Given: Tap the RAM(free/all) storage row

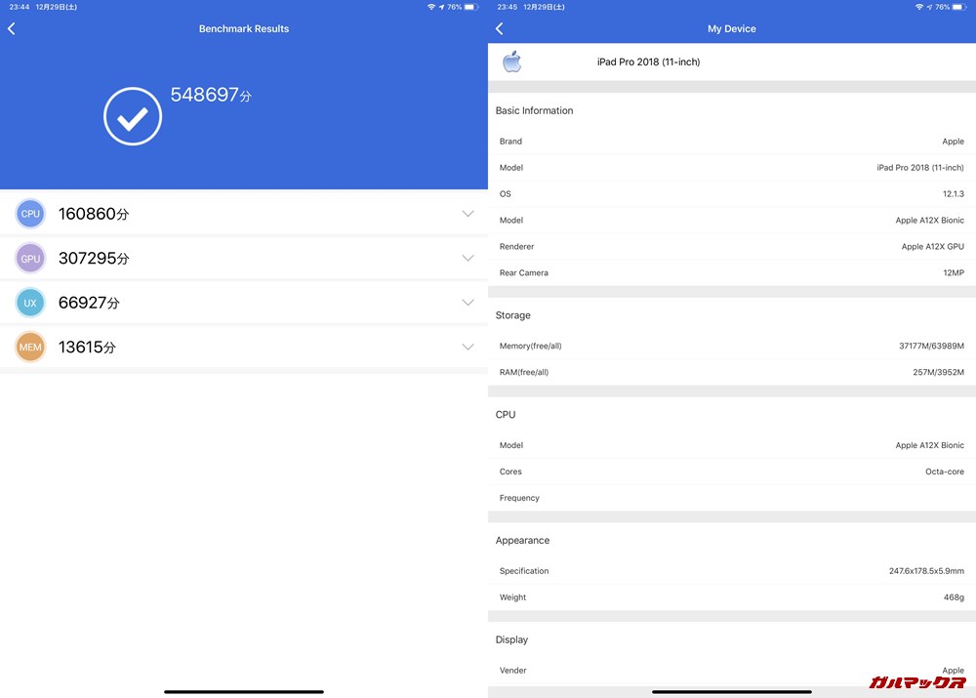Looking at the screenshot, I should tap(731, 372).
